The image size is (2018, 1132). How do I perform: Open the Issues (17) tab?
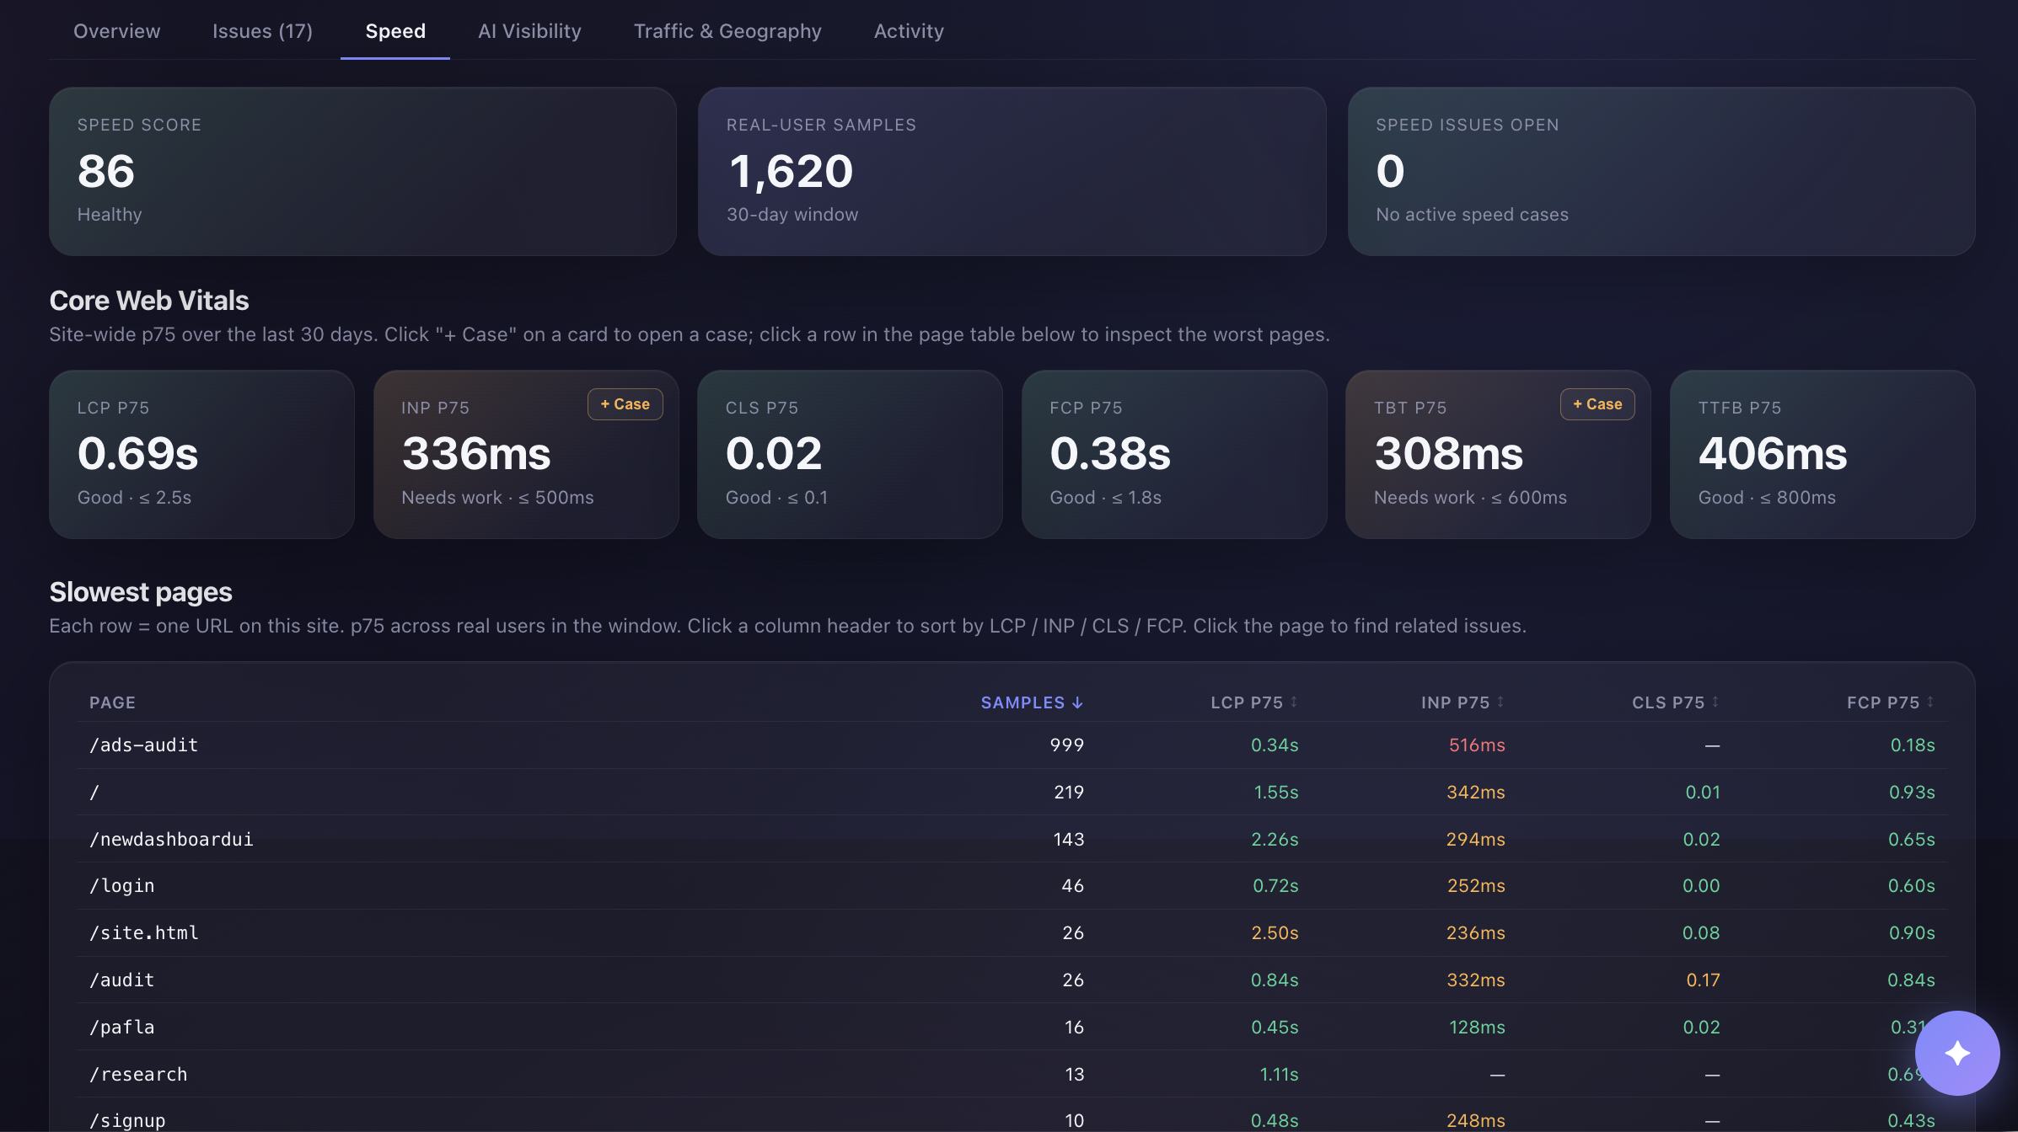pos(262,31)
